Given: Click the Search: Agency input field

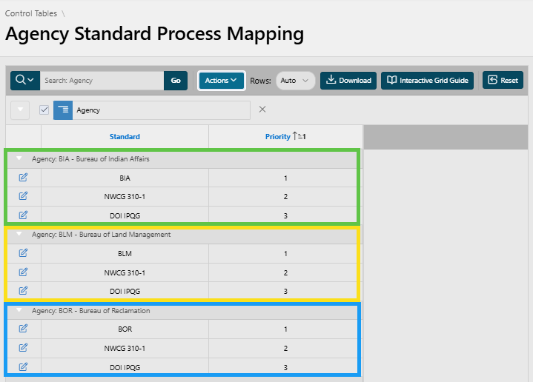Looking at the screenshot, I should click(102, 81).
